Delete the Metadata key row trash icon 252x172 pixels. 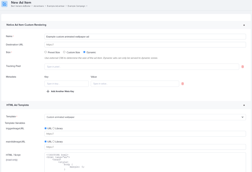tap(182, 84)
